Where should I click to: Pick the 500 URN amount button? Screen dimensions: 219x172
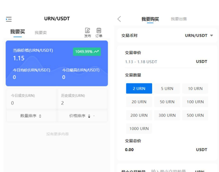pyautogui.click(x=195, y=115)
